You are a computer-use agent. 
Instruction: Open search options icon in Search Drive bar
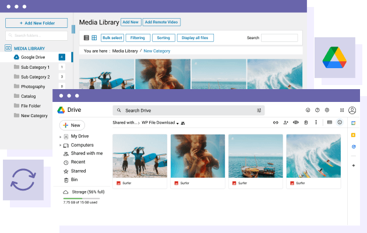pos(259,110)
